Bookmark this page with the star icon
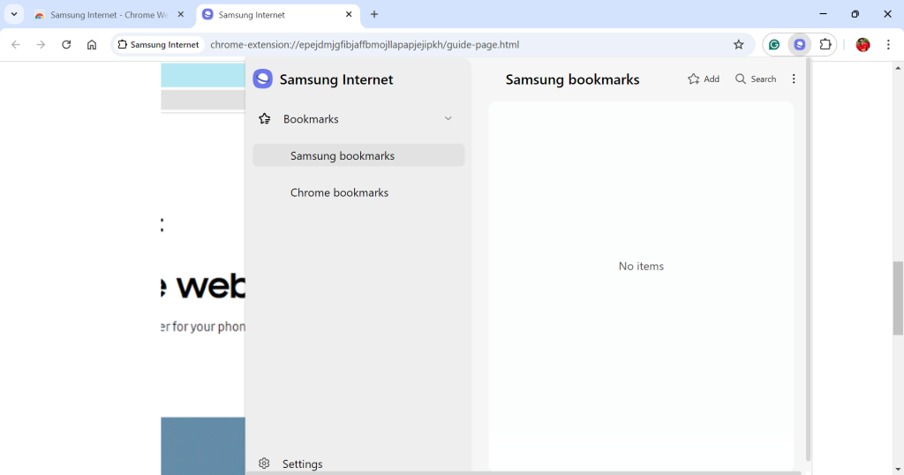904x475 pixels. point(739,45)
